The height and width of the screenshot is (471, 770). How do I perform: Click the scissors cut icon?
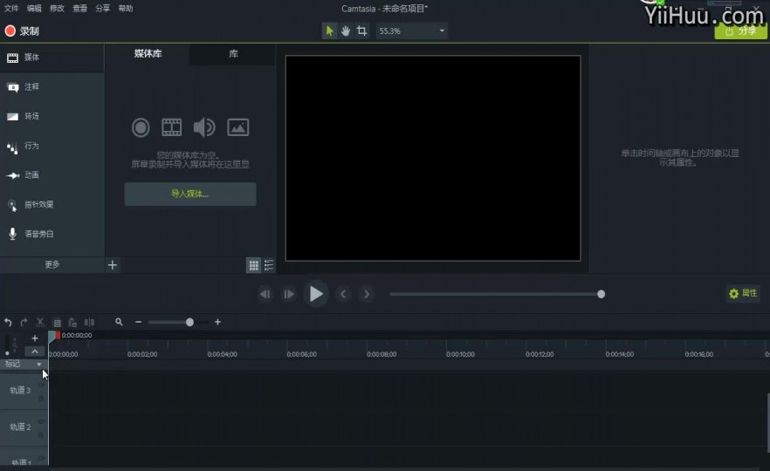pyautogui.click(x=40, y=323)
